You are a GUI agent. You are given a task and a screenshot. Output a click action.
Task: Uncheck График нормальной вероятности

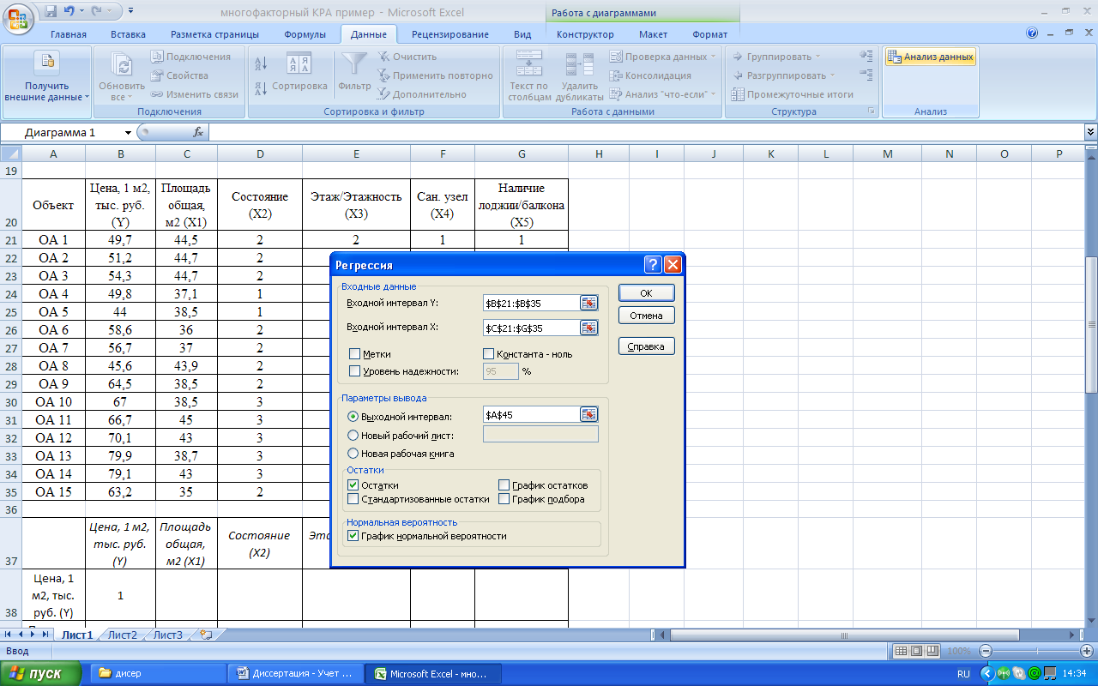click(353, 536)
